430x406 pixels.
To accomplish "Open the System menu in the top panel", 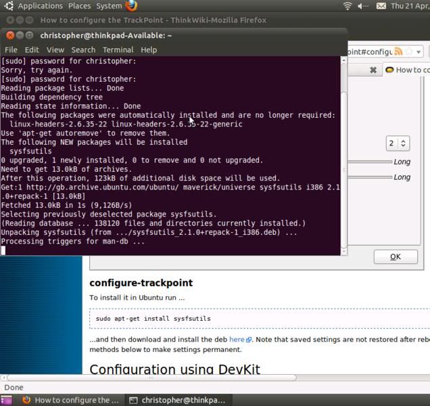I will pos(109,6).
